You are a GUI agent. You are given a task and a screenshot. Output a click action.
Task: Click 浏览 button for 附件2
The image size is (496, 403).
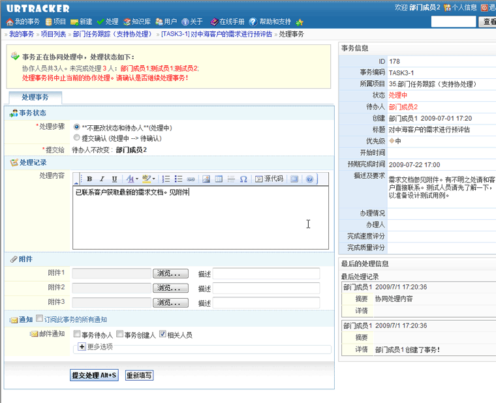click(x=170, y=288)
